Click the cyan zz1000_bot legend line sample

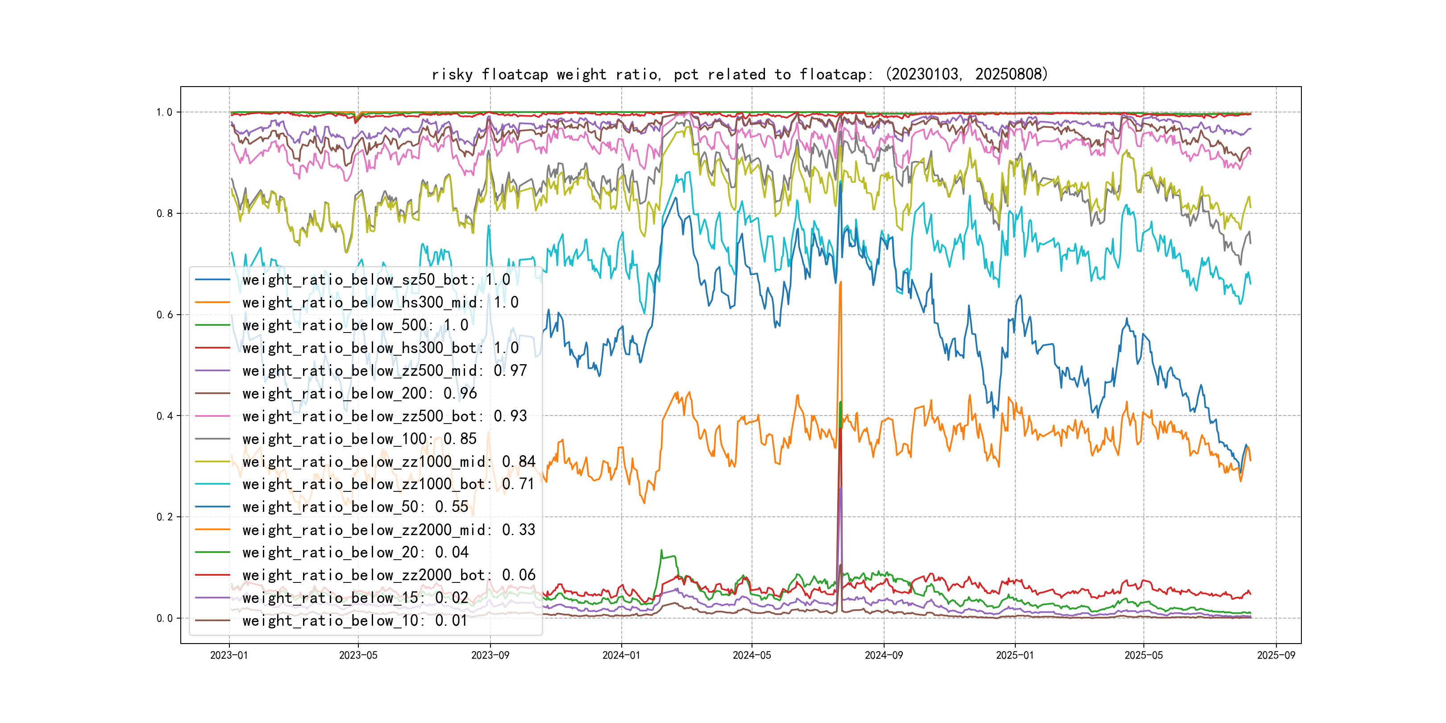pyautogui.click(x=213, y=484)
